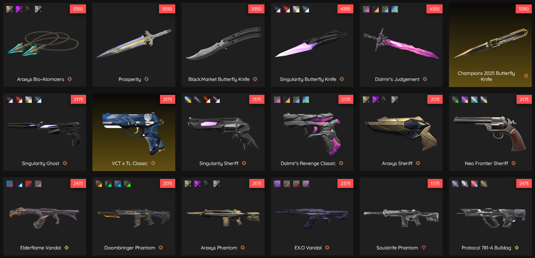Click the pink triangle icon beside Soulstrife Phantom
Viewport: 535px width, 258px height.
424,248
